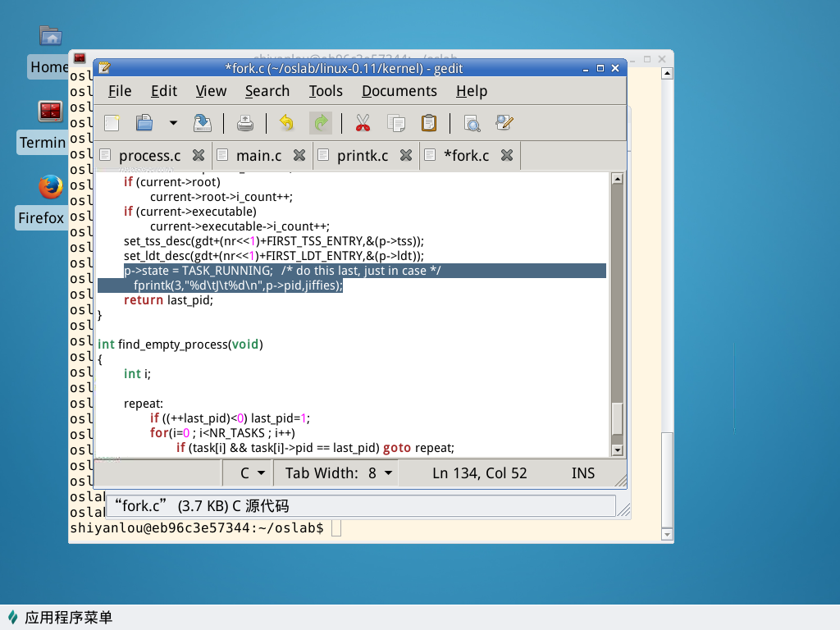Click the Open file toolbar icon

(144, 123)
